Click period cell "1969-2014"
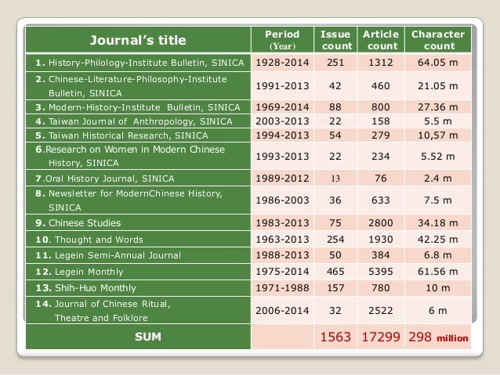Image resolution: width=500 pixels, height=375 pixels. [282, 107]
